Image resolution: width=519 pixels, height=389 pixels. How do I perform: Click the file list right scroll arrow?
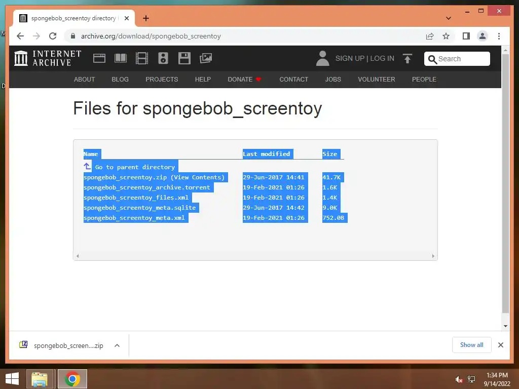point(433,256)
